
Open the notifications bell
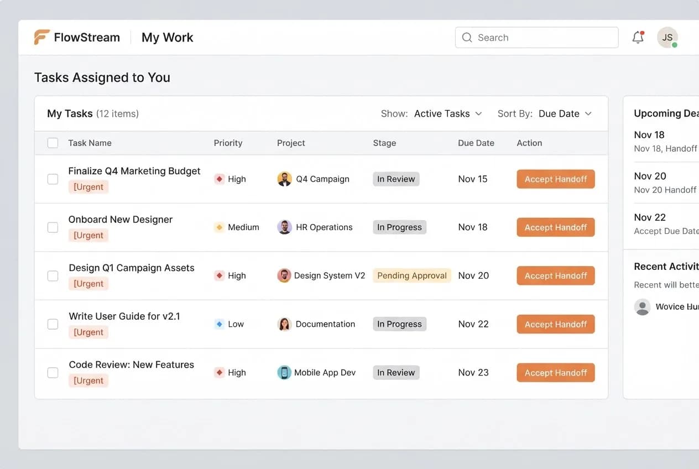(638, 37)
